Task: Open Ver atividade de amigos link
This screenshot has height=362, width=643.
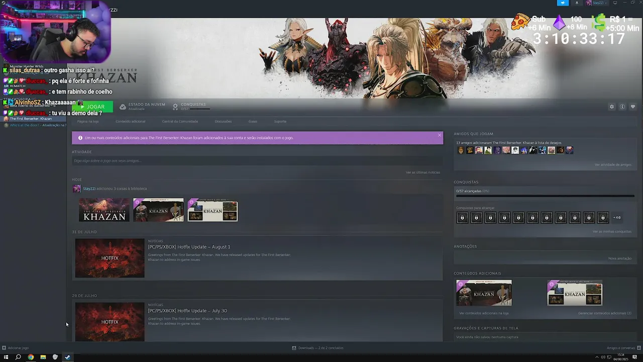Action: point(613,165)
